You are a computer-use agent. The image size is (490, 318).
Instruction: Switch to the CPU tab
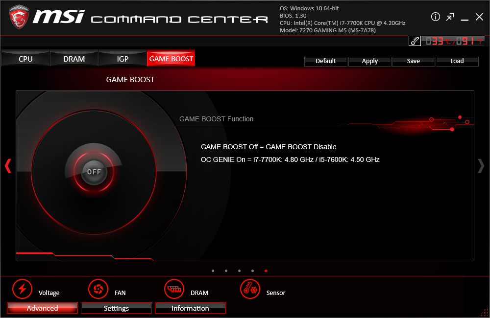click(x=25, y=59)
